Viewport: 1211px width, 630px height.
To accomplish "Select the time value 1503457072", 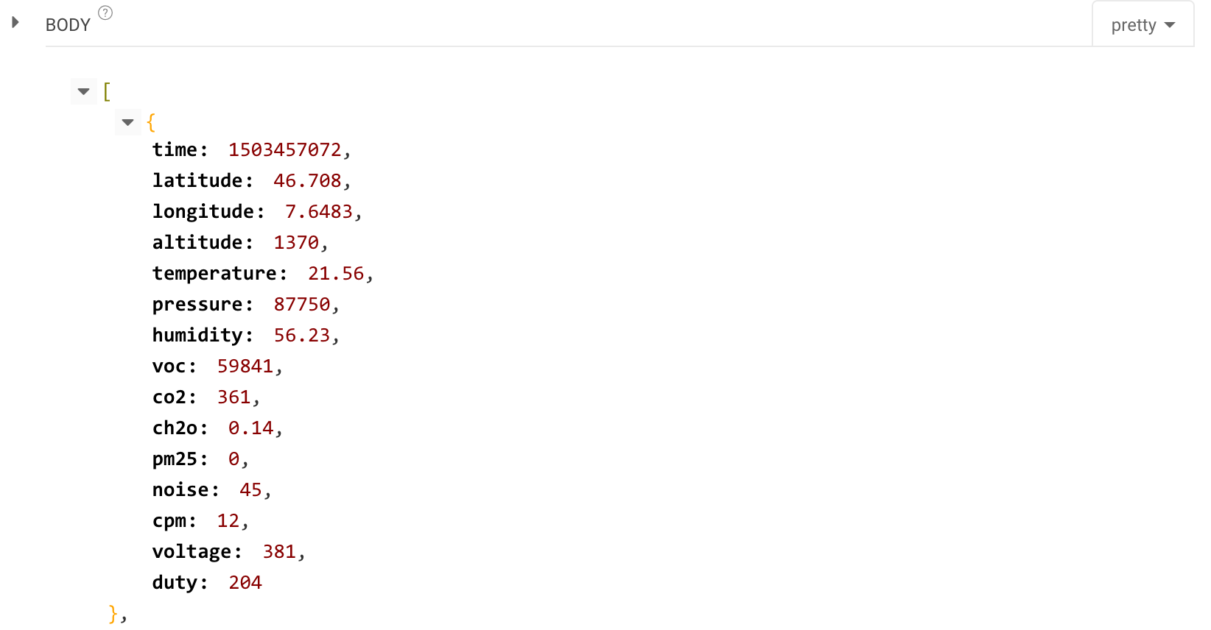I will pos(285,149).
